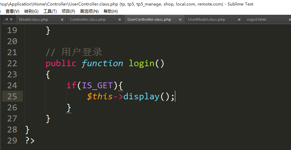The image size is (291, 150).
Task: Close the UserController.class.php tab
Action: (180, 20)
